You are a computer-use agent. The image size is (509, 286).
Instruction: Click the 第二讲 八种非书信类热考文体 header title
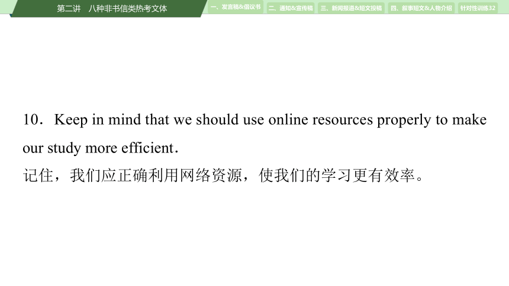click(x=112, y=8)
